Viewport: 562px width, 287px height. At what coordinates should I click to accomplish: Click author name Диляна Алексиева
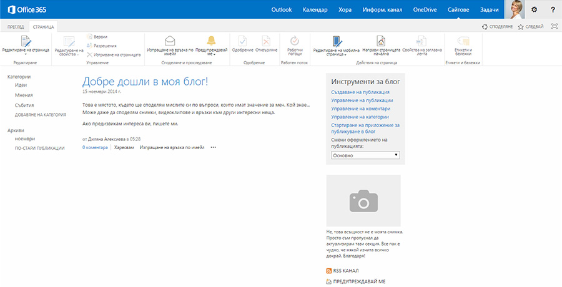pyautogui.click(x=107, y=139)
